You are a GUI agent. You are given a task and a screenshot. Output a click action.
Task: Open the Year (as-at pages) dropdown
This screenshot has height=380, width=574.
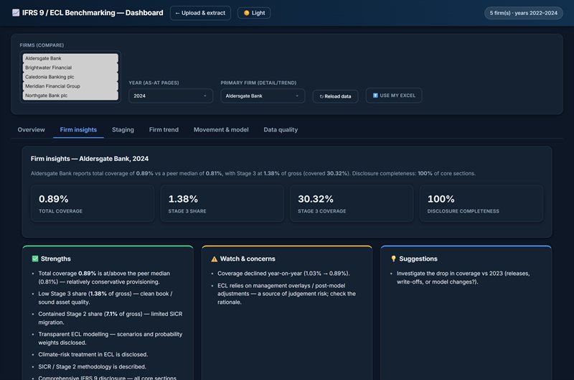171,96
